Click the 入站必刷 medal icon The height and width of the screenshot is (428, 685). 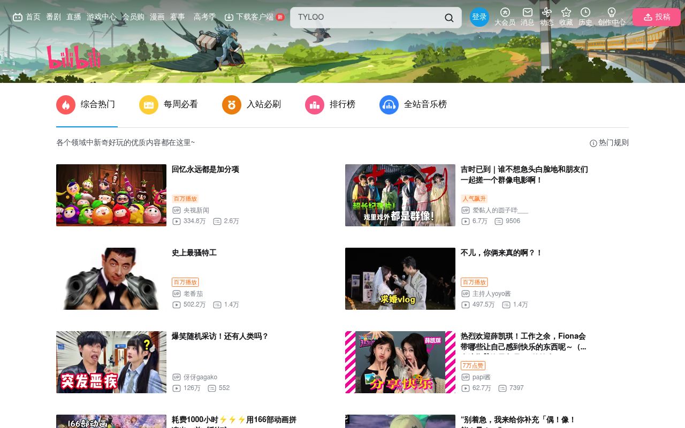pos(232,105)
